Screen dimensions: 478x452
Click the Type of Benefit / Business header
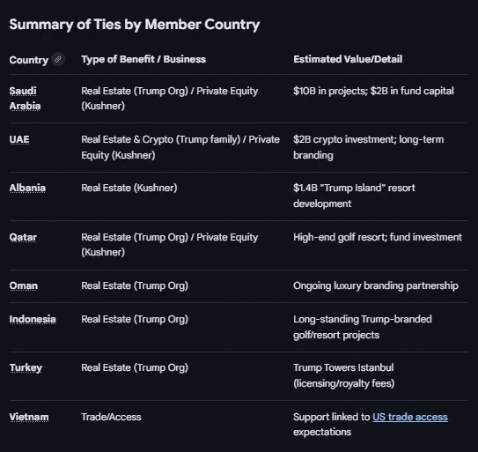(x=143, y=59)
